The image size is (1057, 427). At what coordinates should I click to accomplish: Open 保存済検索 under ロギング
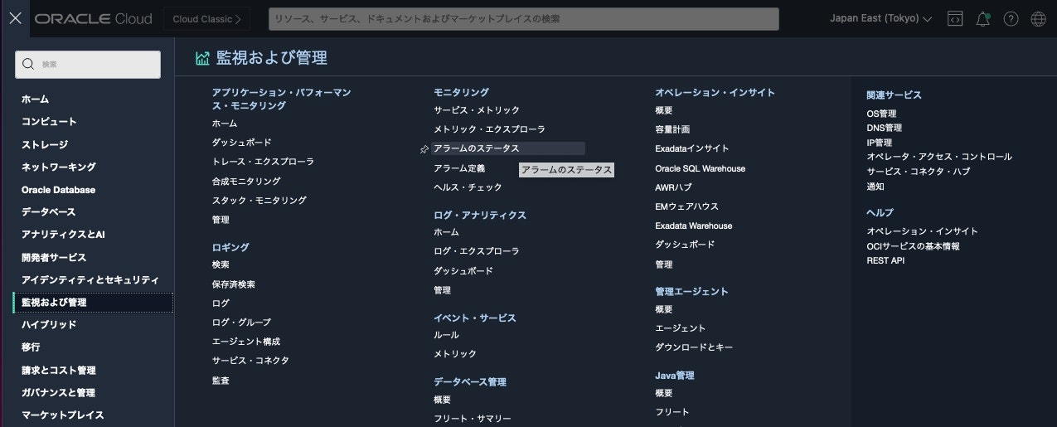tap(234, 284)
